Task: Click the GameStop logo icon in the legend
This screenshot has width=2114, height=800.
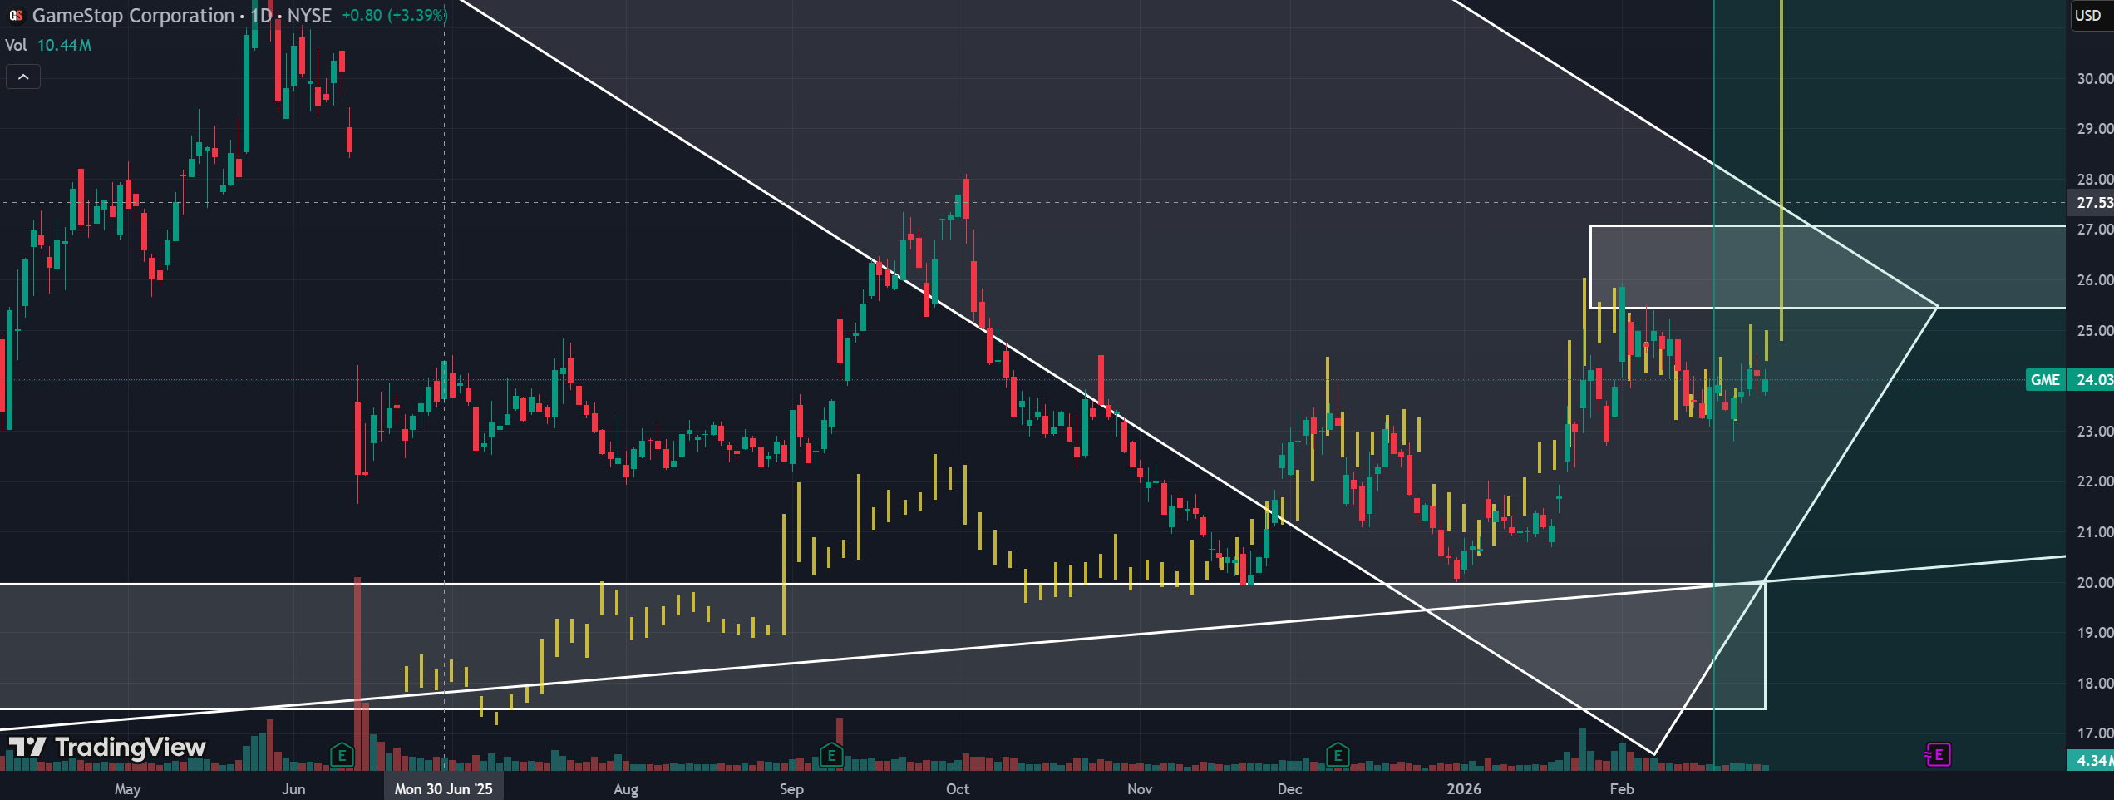Action: click(x=16, y=16)
